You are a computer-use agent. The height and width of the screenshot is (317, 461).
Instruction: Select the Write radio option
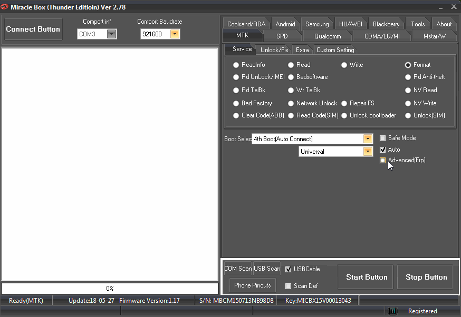[344, 65]
